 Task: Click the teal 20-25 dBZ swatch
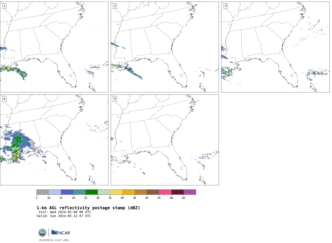coord(79,192)
